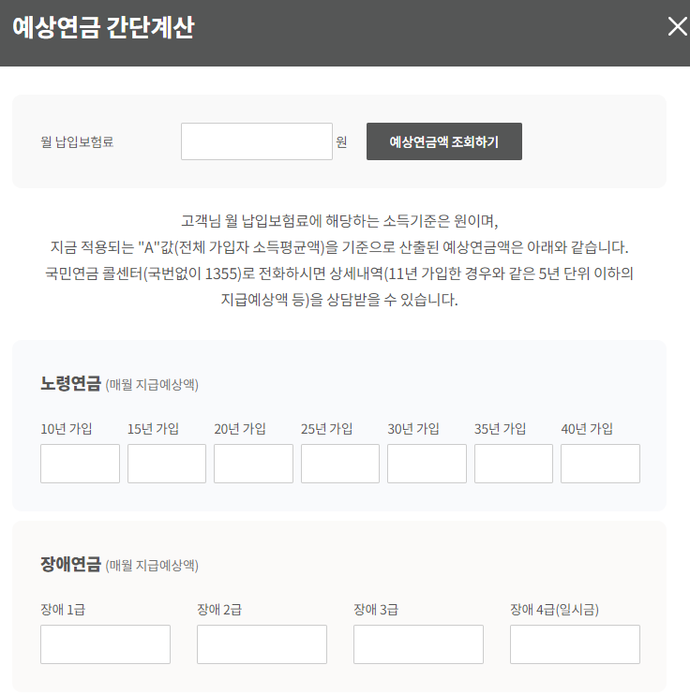Click the 월 납입보험료 label
The height and width of the screenshot is (695, 690).
(77, 141)
